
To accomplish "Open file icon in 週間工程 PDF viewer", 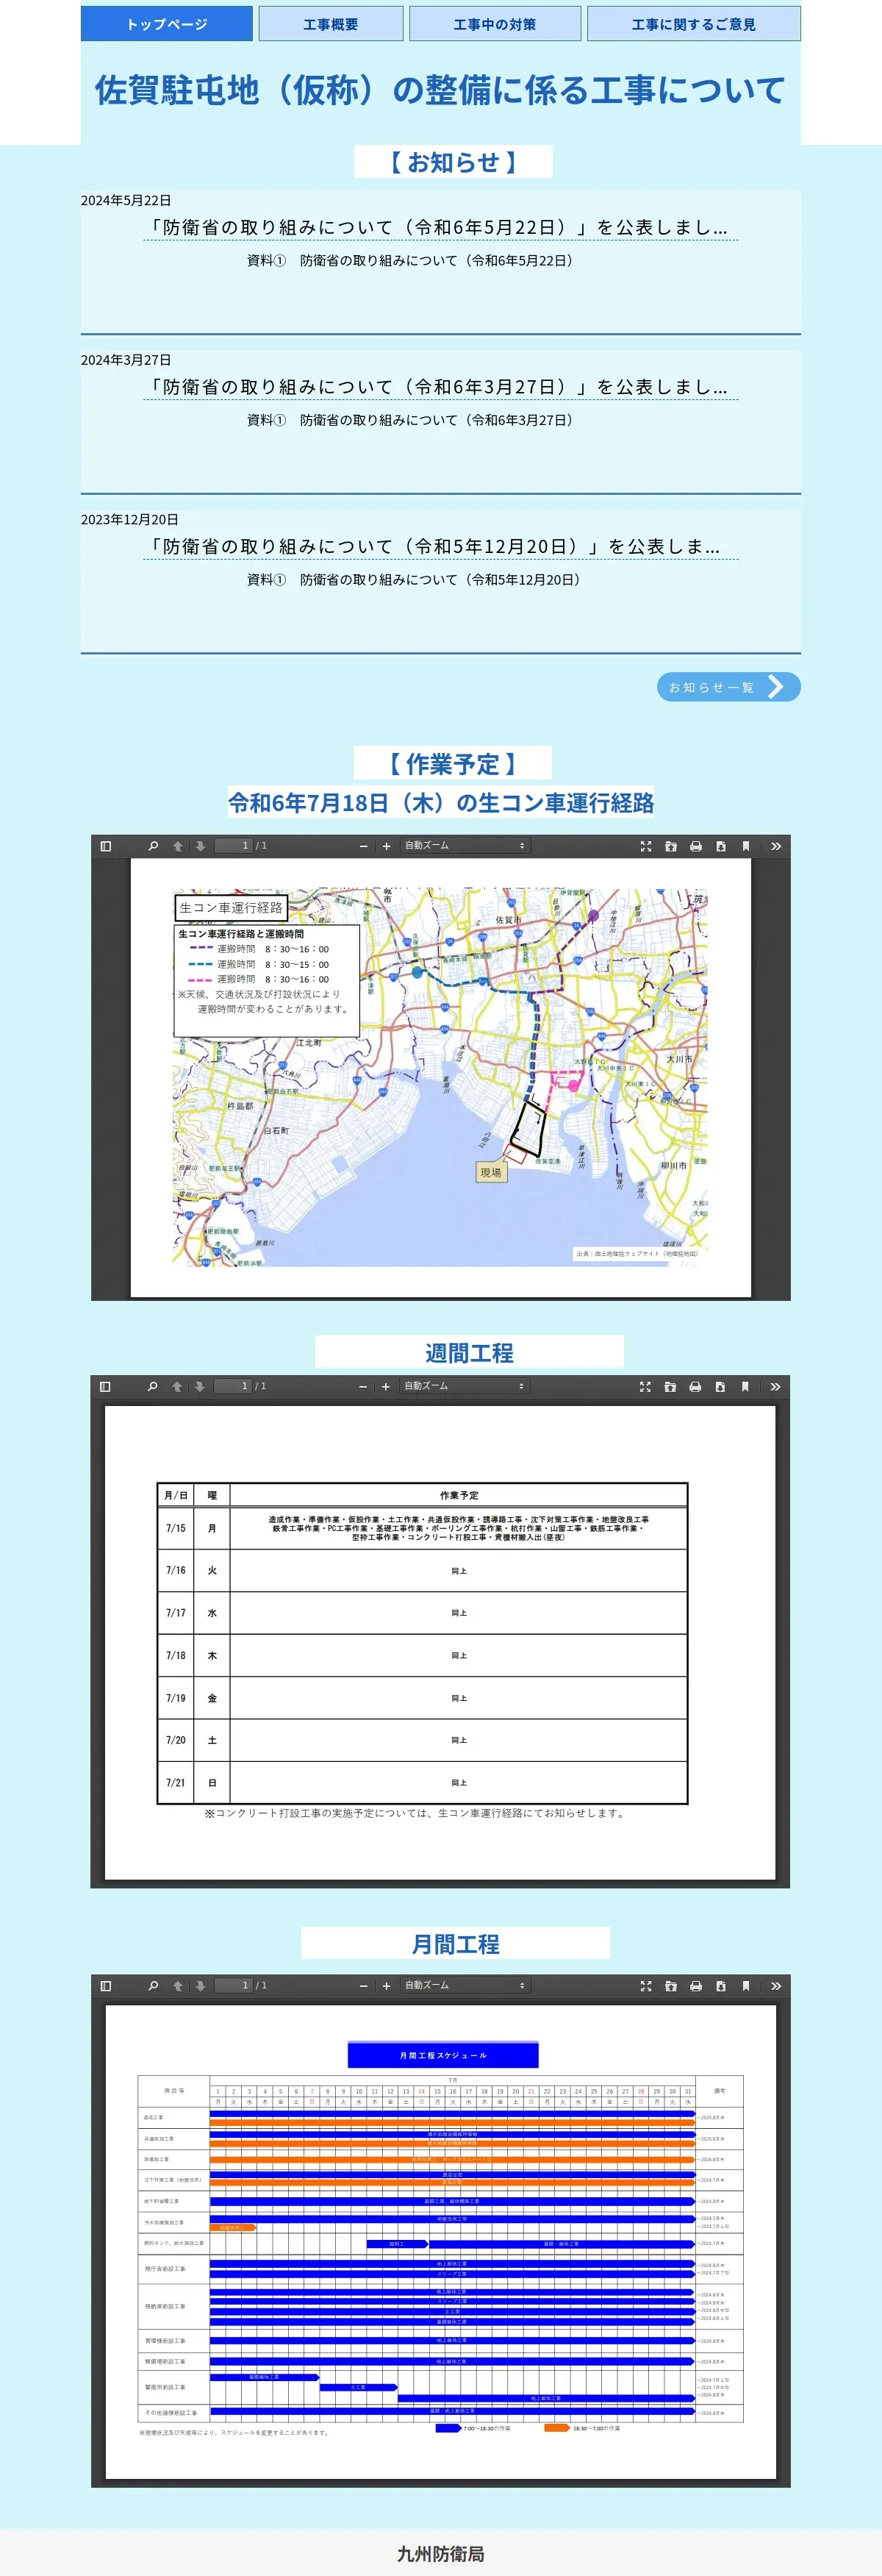I will click(x=670, y=1386).
